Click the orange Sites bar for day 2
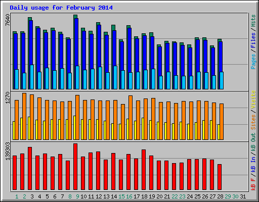The image size is (259, 202). pos(24,116)
